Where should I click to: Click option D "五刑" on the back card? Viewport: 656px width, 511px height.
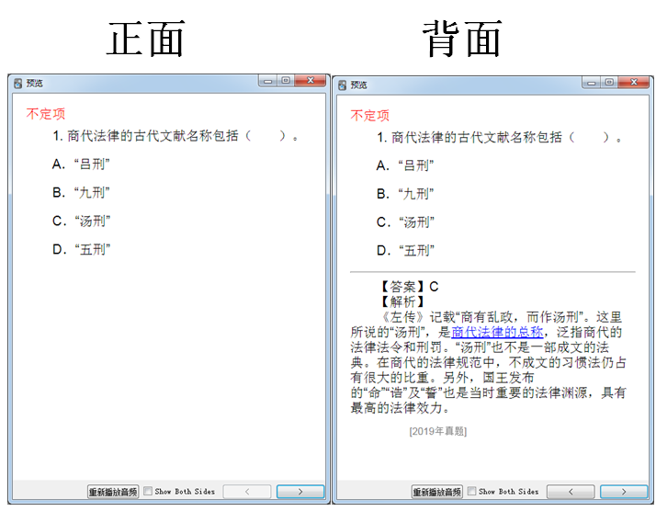405,250
